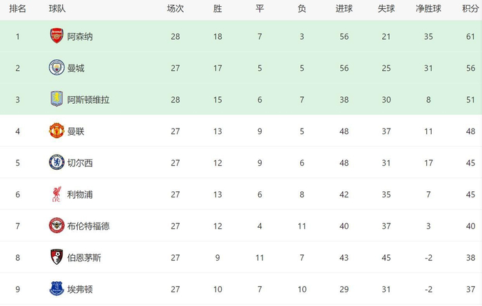Click the Arsenal club crest

click(x=56, y=36)
